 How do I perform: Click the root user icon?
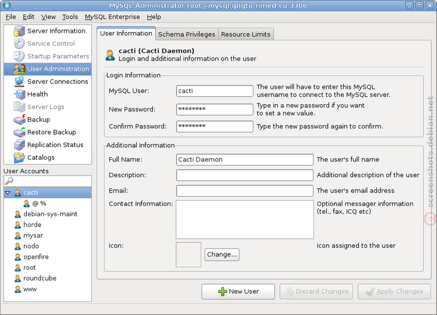click(17, 268)
